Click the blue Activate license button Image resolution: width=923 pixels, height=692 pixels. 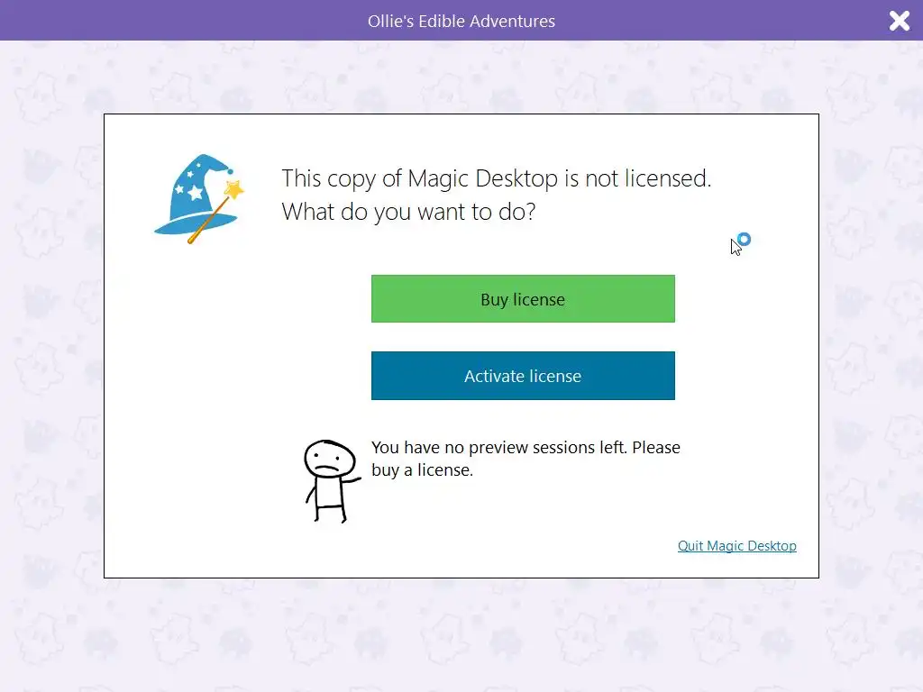point(523,376)
